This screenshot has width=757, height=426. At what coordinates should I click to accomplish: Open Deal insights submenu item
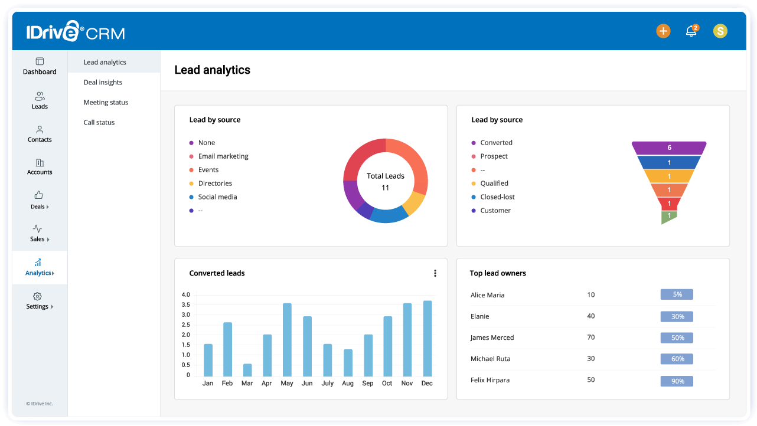103,82
